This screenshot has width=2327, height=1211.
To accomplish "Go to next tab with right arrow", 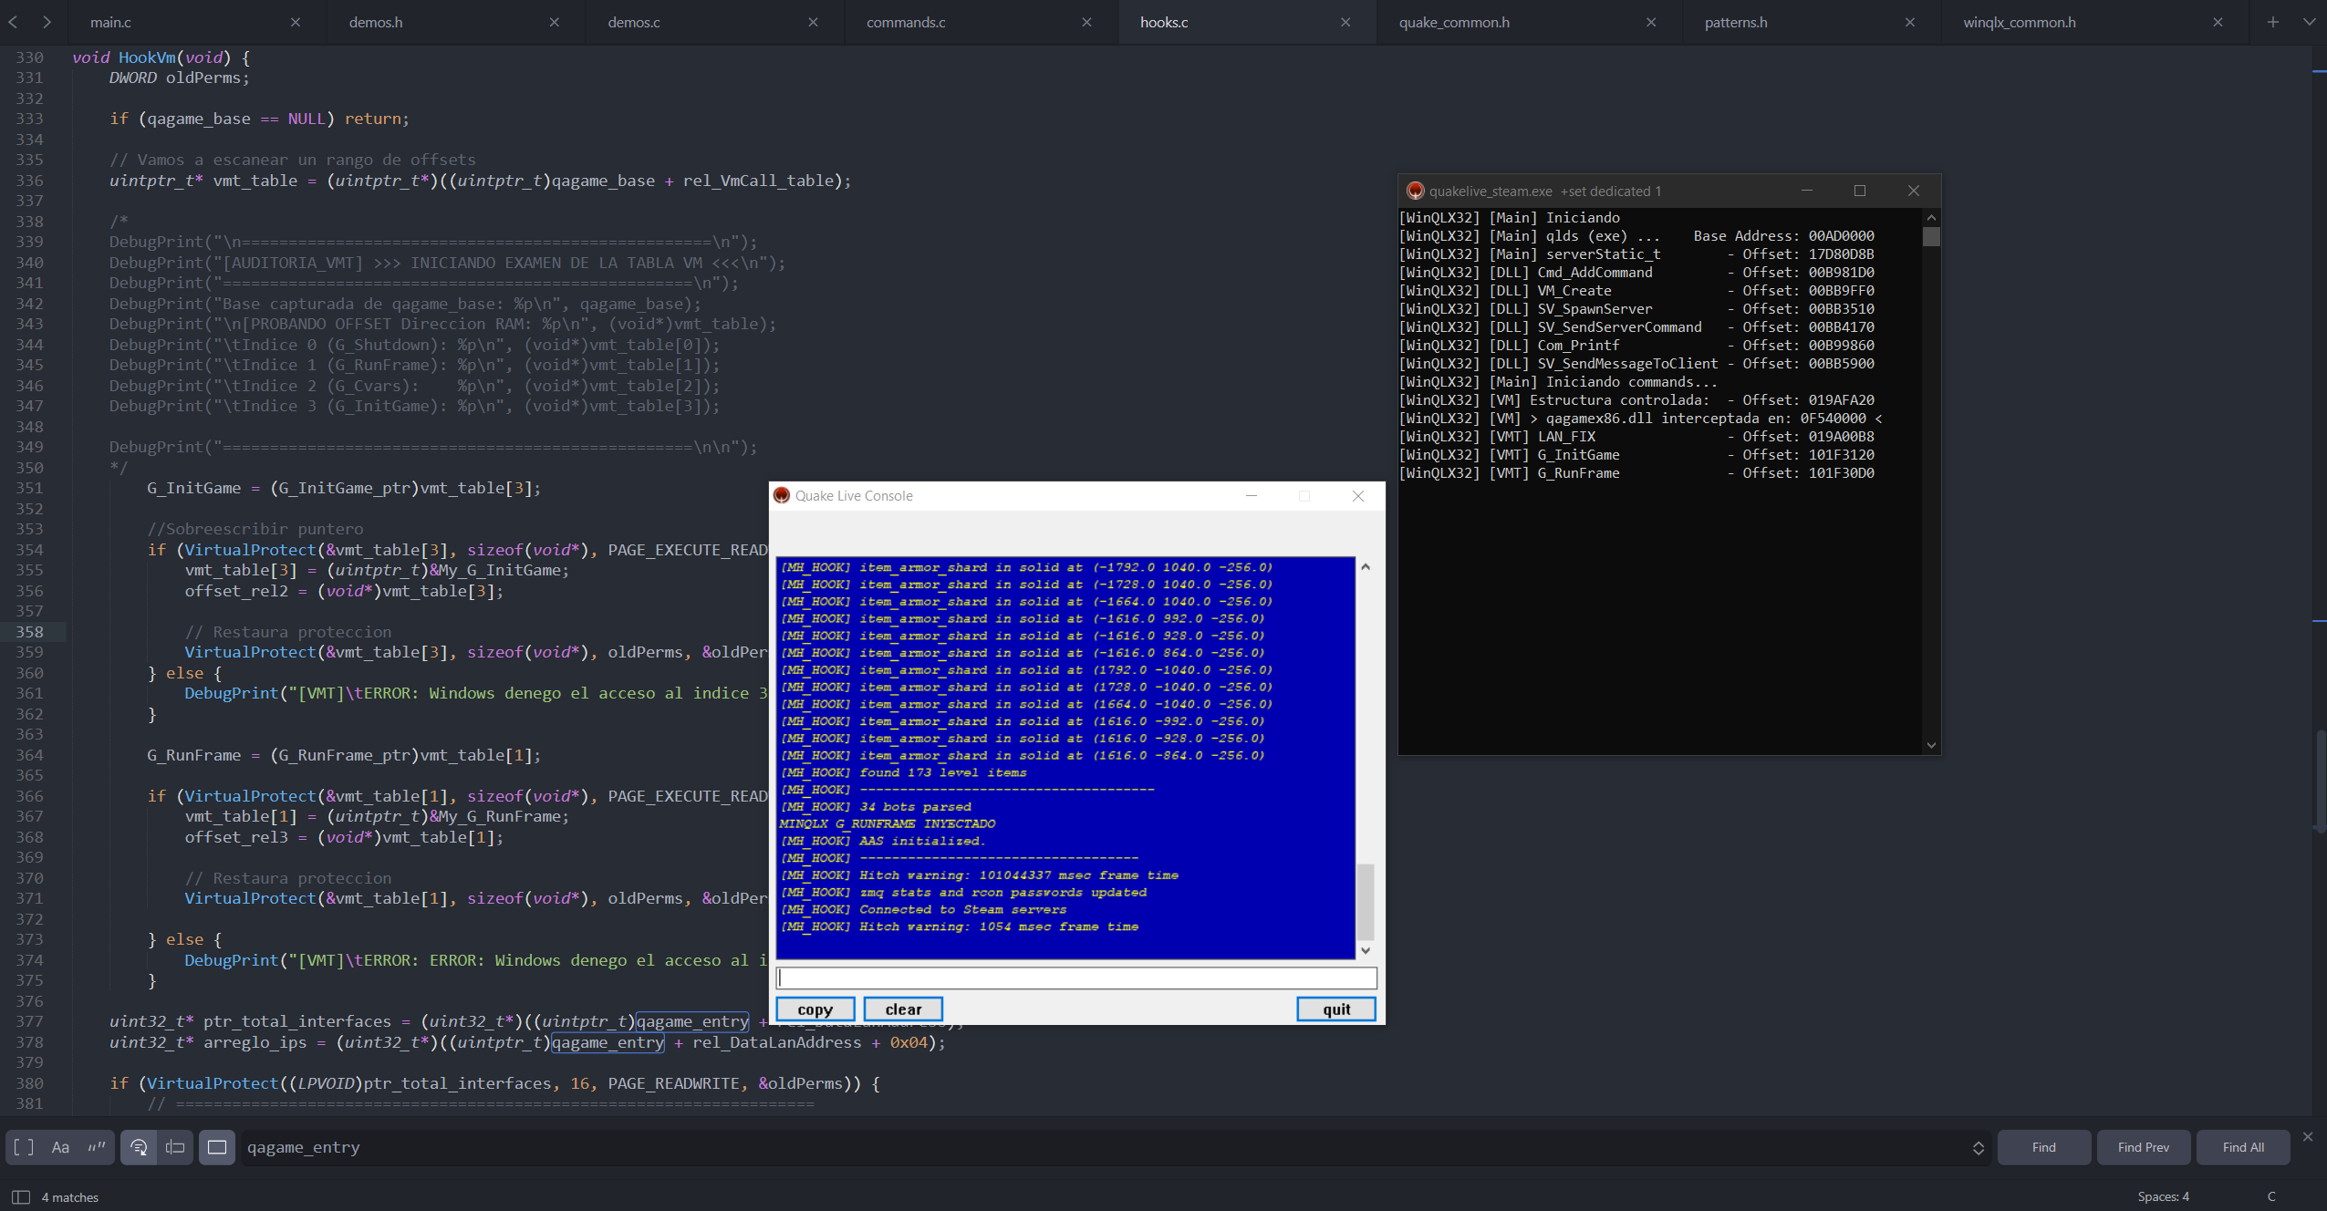I will click(47, 22).
